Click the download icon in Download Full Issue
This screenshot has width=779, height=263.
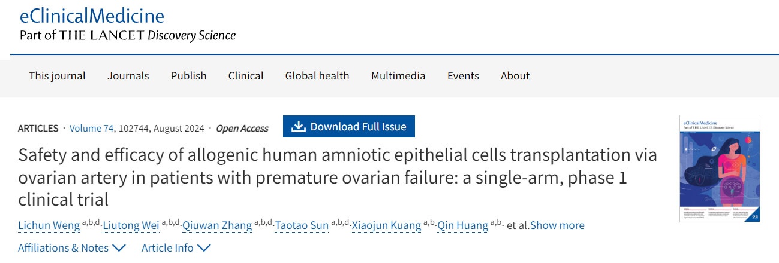click(298, 127)
